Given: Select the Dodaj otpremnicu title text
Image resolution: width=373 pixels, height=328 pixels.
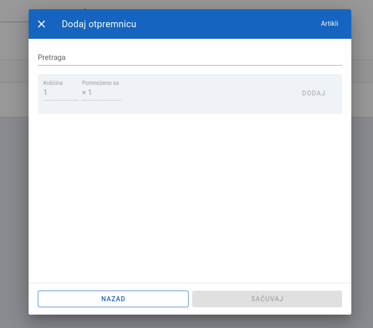Looking at the screenshot, I should pyautogui.click(x=99, y=24).
